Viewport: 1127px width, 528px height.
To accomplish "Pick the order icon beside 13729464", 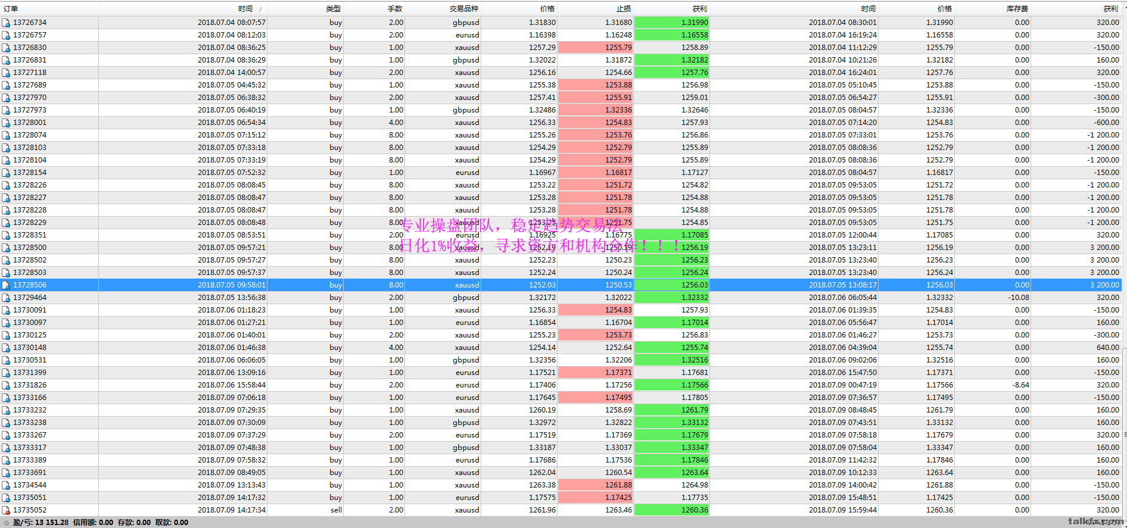I will (6, 298).
